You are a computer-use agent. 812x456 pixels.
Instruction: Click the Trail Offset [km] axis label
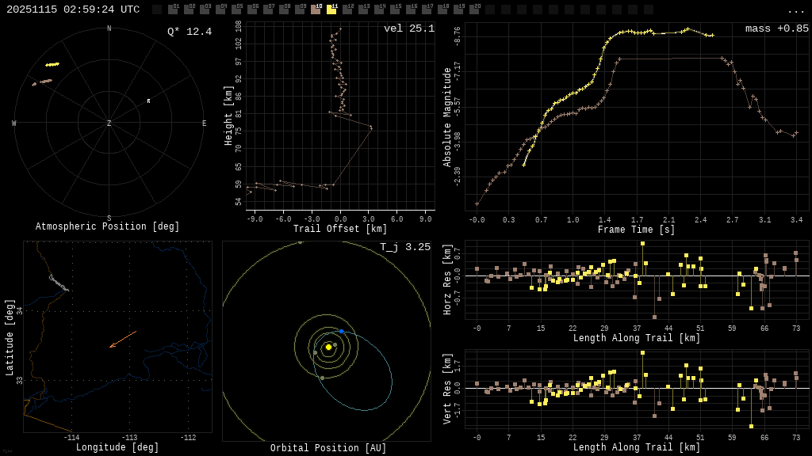(339, 229)
